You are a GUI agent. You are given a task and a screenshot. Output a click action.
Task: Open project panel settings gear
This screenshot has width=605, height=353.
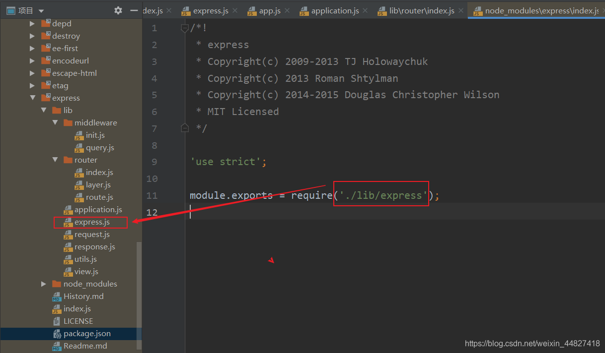[118, 10]
